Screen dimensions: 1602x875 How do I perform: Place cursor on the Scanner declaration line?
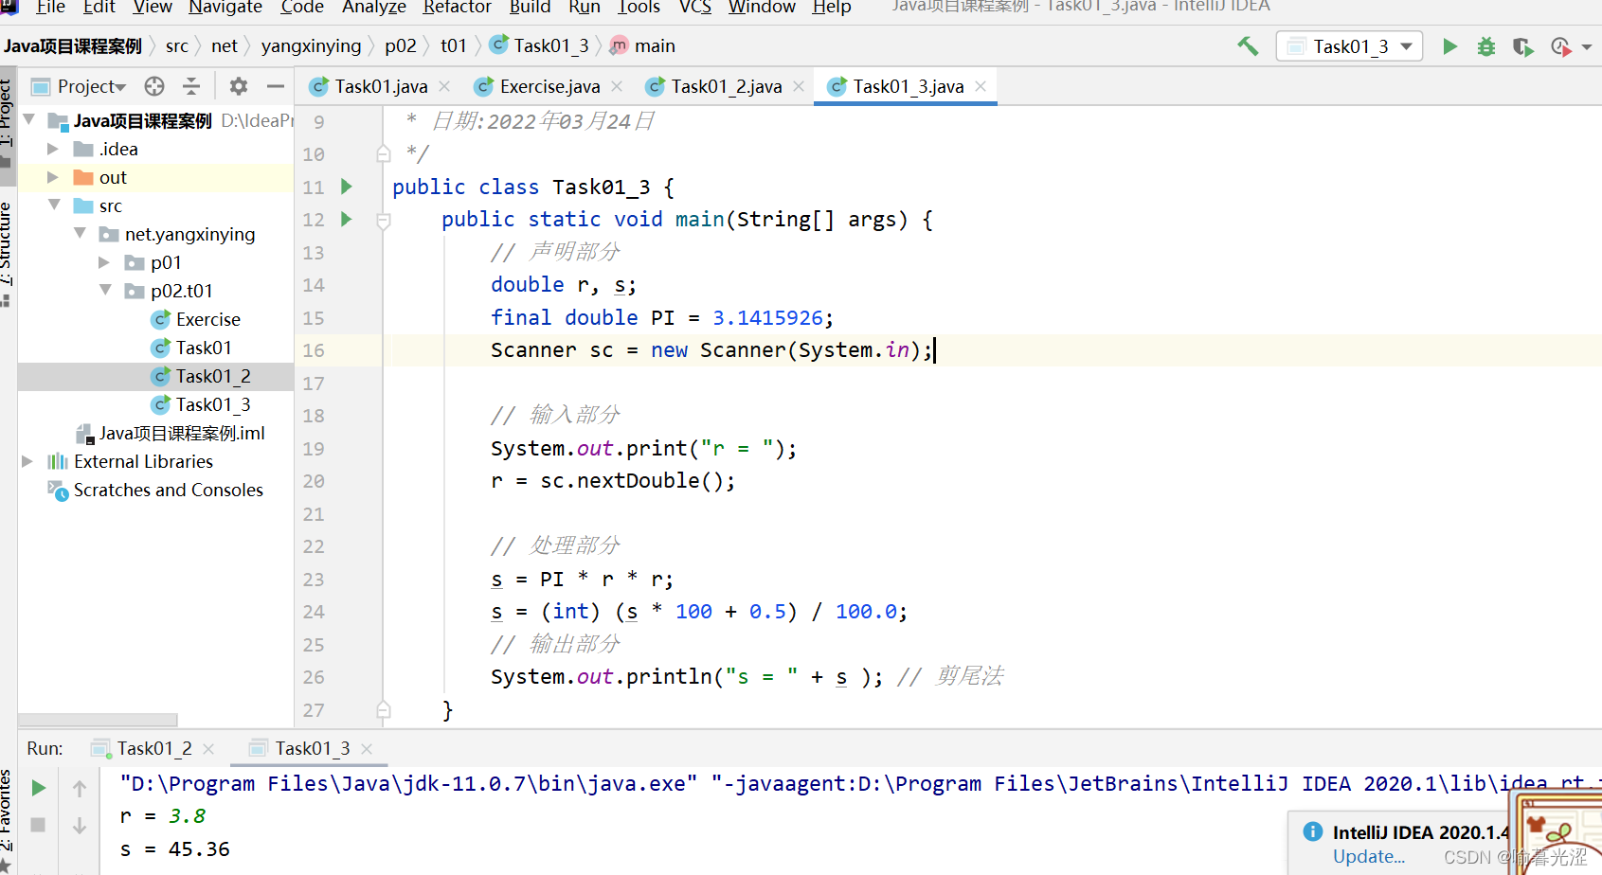(x=711, y=350)
